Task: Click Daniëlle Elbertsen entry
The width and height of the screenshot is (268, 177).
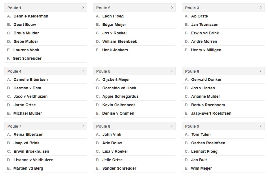Action: (45, 79)
